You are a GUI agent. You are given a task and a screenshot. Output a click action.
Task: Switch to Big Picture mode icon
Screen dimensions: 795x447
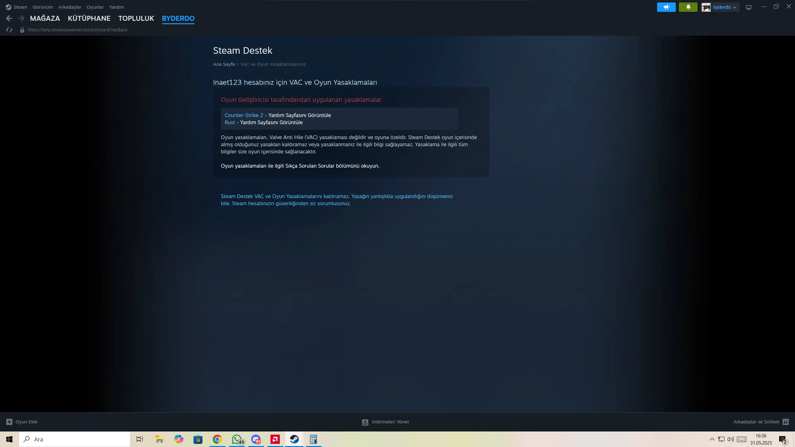[x=749, y=7]
